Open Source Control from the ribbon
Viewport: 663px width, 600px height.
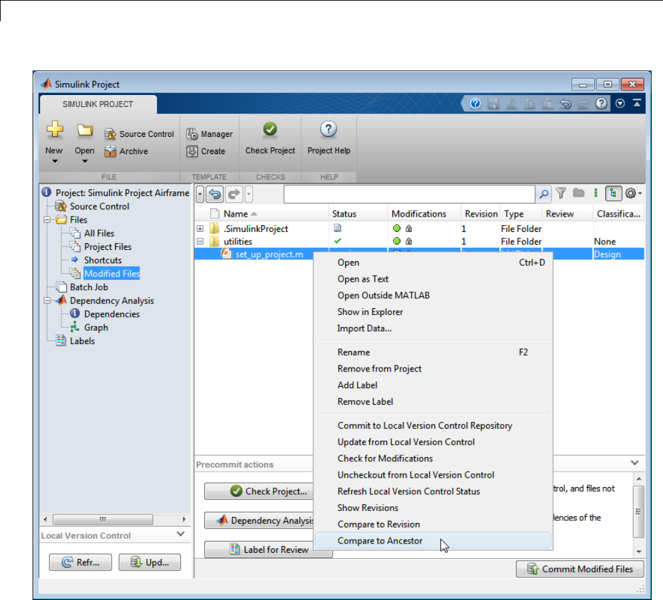(139, 134)
